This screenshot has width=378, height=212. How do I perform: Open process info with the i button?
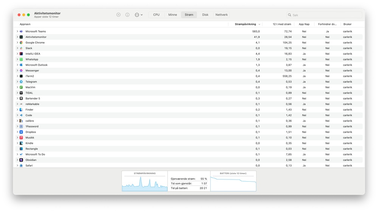click(x=127, y=15)
